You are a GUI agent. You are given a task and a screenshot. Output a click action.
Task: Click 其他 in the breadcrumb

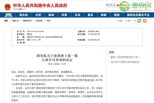click(49, 21)
